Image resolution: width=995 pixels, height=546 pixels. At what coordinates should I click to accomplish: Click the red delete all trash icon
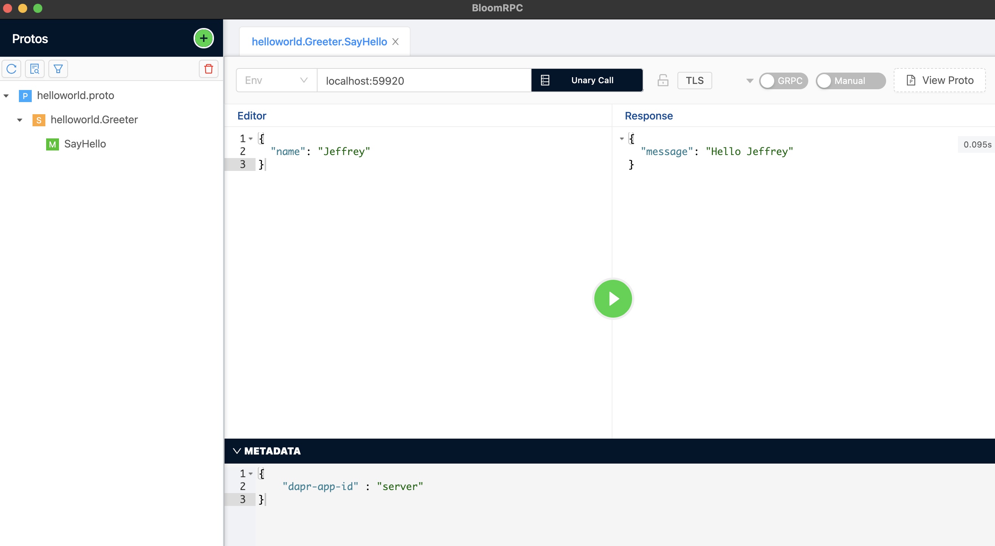(209, 69)
